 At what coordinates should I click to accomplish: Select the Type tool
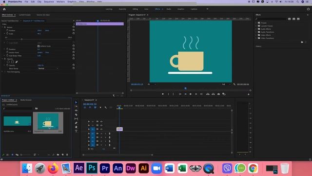[x=76, y=131]
